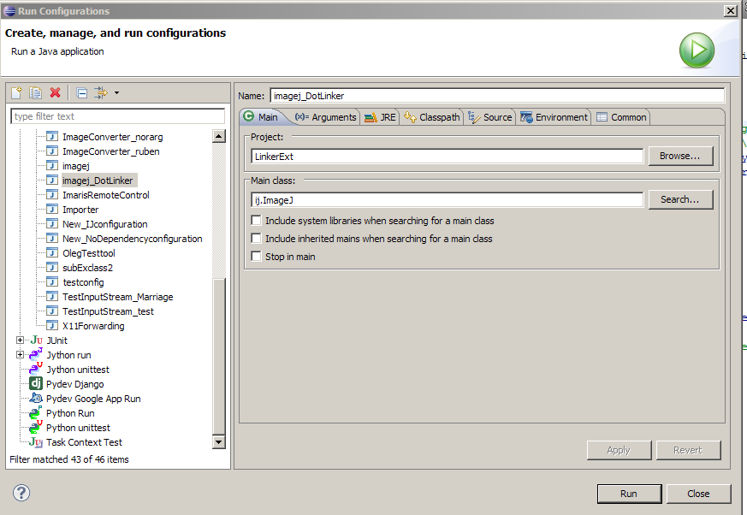
Task: Click the Run button
Action: coord(629,494)
